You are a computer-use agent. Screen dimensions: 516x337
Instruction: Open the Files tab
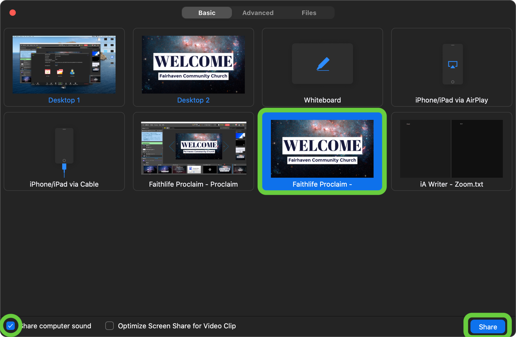(x=309, y=13)
